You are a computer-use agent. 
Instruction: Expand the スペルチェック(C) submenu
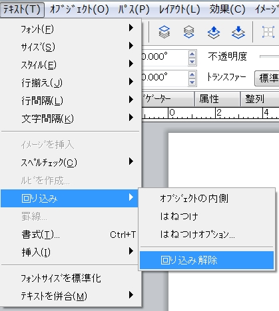click(71, 162)
